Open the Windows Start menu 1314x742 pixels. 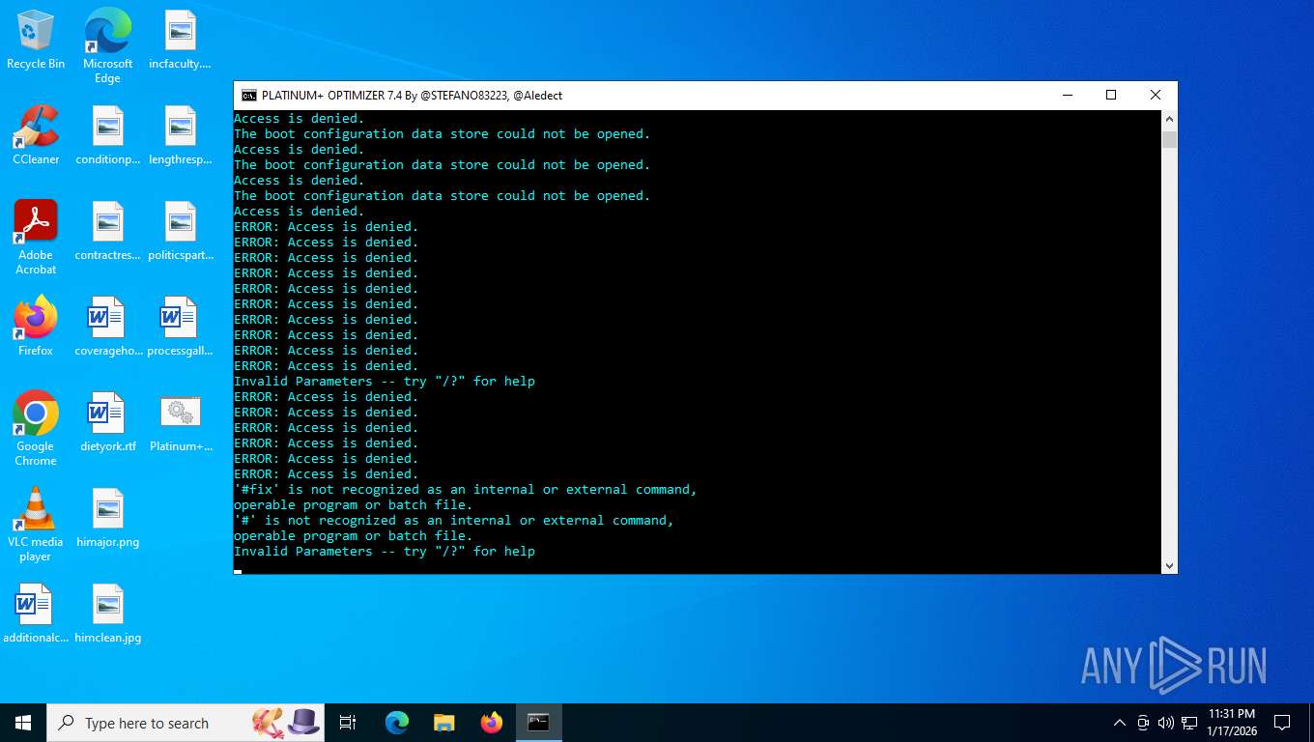tap(23, 723)
